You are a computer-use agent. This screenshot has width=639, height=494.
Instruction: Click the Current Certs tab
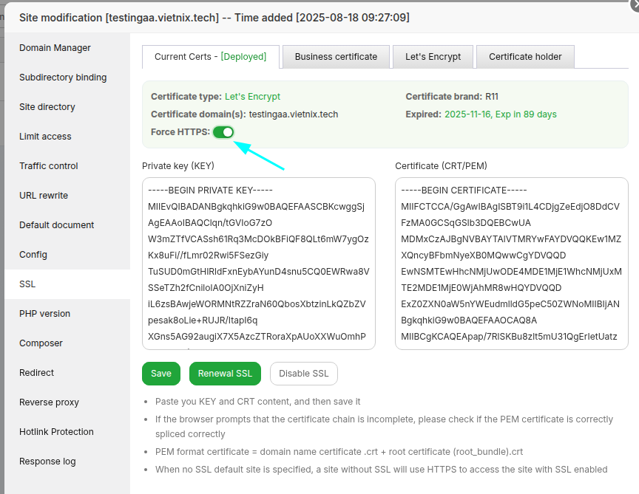[x=210, y=57]
